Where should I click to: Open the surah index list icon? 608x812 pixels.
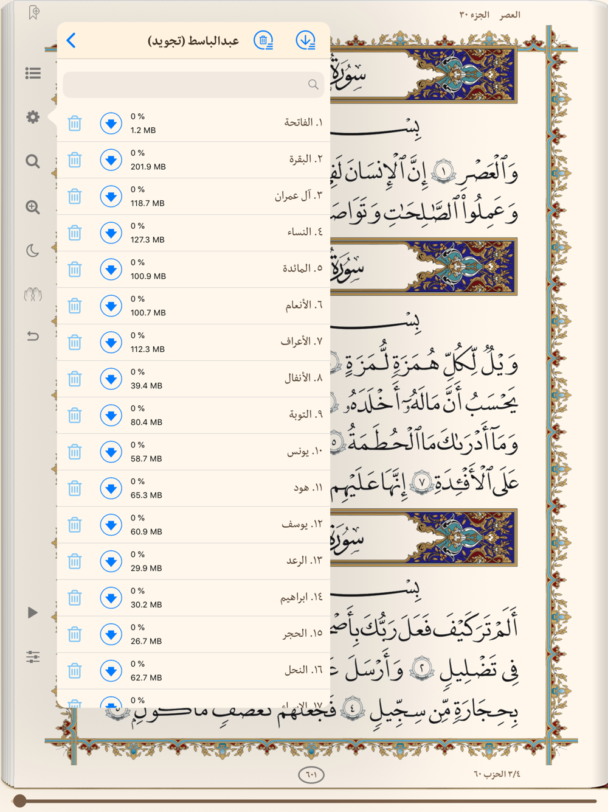pyautogui.click(x=33, y=74)
